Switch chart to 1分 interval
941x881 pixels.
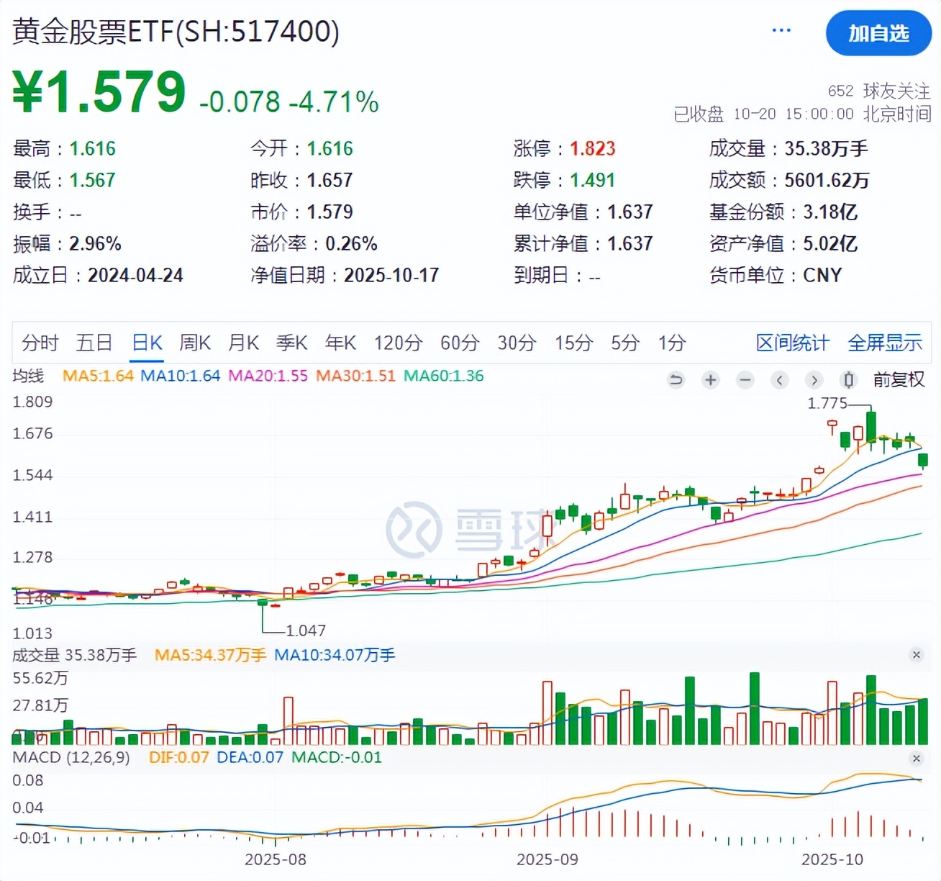pyautogui.click(x=672, y=343)
